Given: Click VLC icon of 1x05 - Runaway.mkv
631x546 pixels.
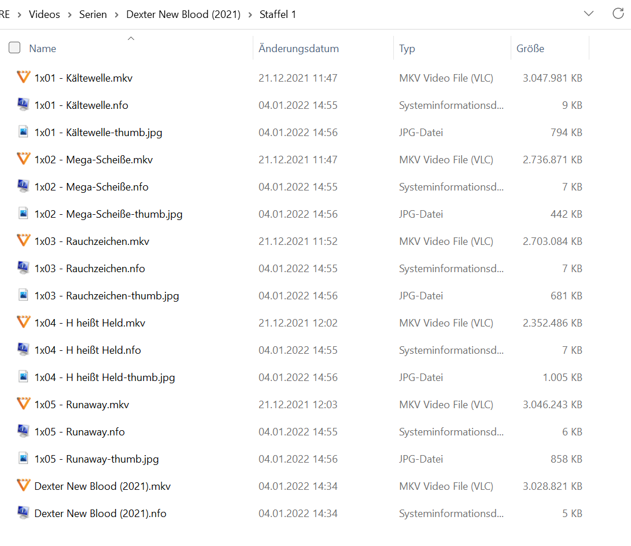Looking at the screenshot, I should click(x=23, y=404).
